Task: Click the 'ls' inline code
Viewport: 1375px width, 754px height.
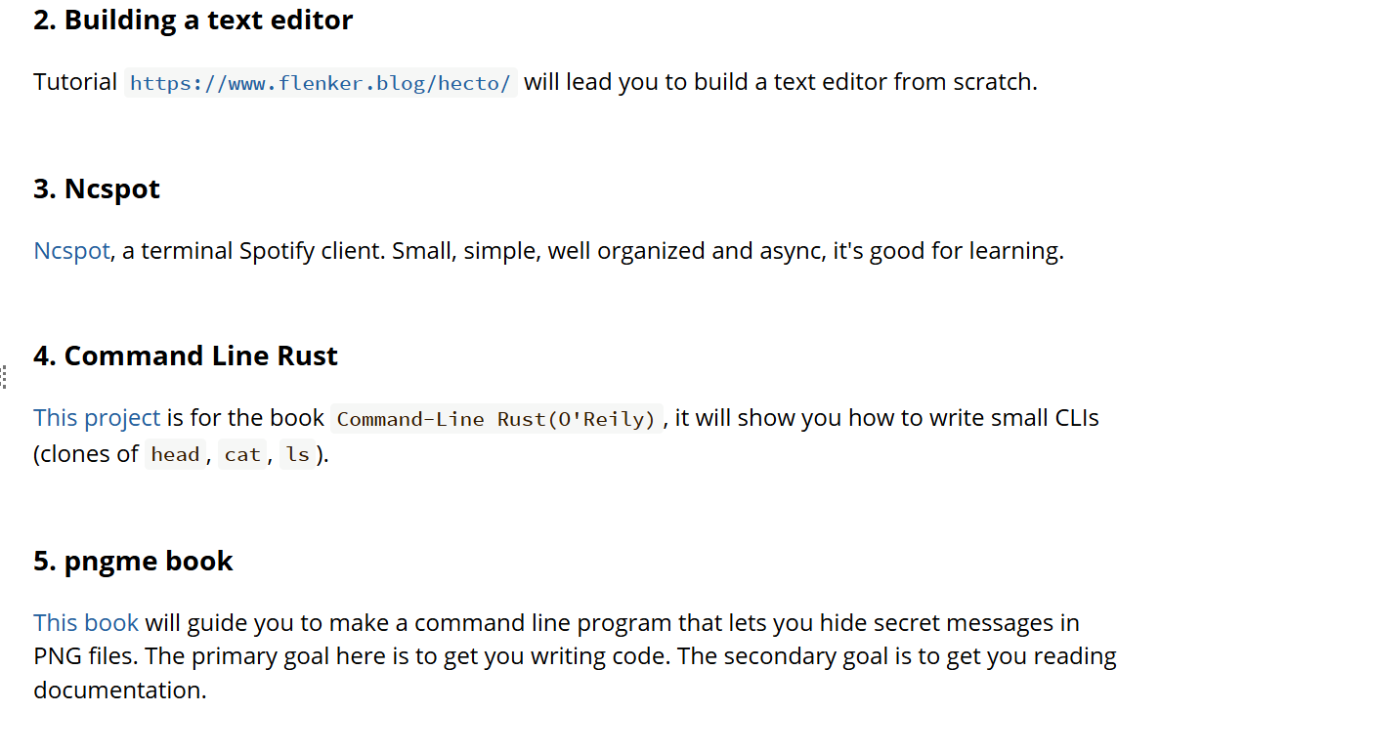Action: point(298,455)
